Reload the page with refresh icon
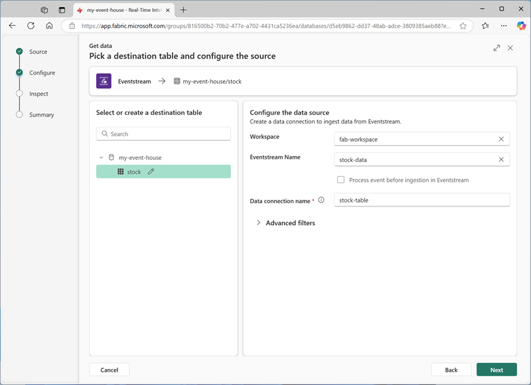The width and height of the screenshot is (531, 385). coord(31,26)
